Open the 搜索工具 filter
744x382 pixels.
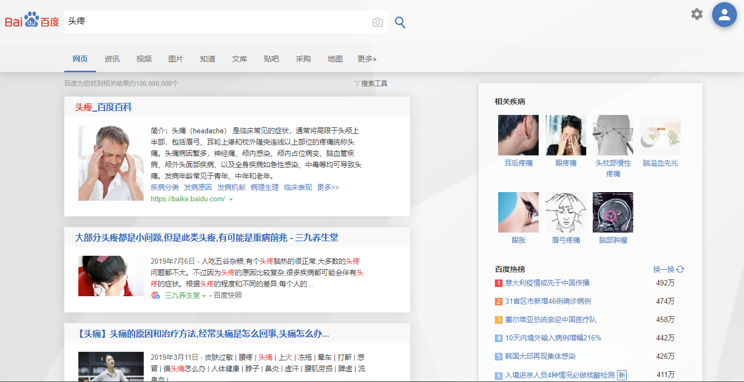click(x=371, y=84)
